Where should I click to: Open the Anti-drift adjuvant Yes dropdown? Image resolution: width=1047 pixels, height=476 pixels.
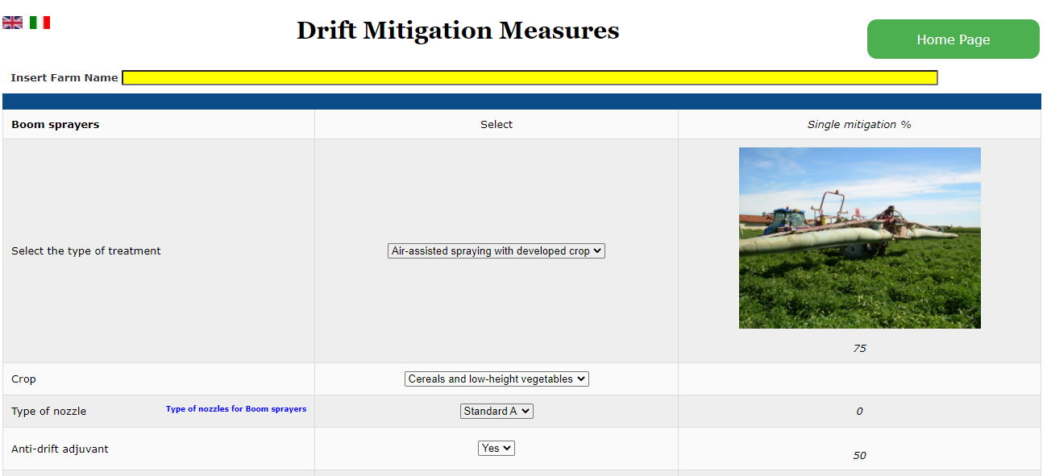pyautogui.click(x=496, y=449)
